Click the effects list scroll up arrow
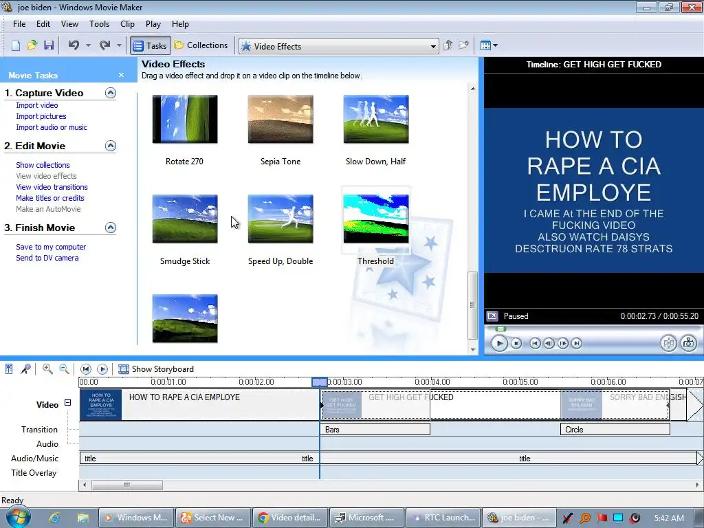 pyautogui.click(x=473, y=89)
